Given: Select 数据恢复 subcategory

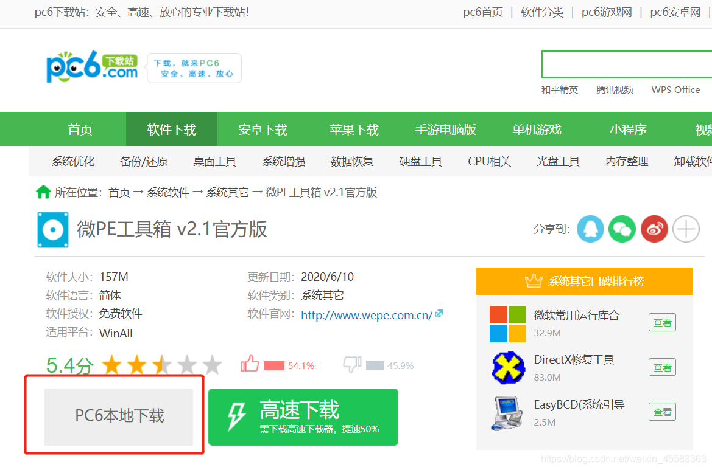Looking at the screenshot, I should point(352,161).
